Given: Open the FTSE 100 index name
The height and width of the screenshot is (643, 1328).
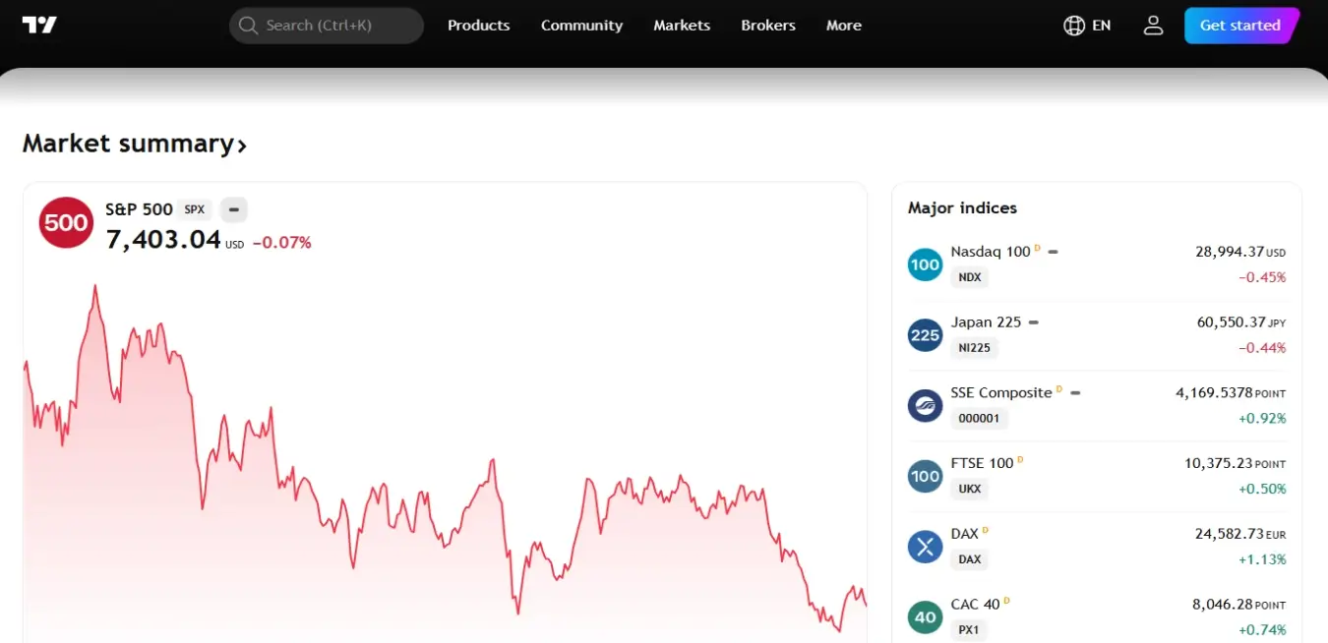Looking at the screenshot, I should (982, 463).
